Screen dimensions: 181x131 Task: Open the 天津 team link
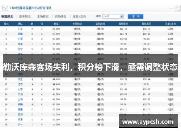pos(20,119)
